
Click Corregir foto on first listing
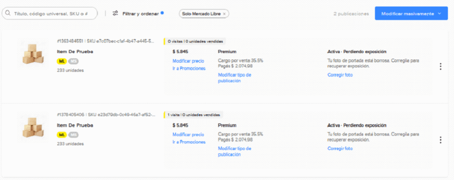[340, 75]
